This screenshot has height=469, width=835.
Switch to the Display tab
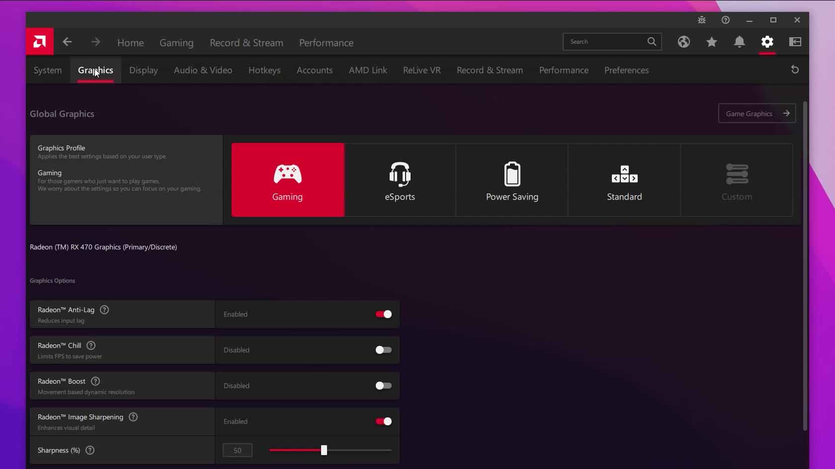pos(143,70)
